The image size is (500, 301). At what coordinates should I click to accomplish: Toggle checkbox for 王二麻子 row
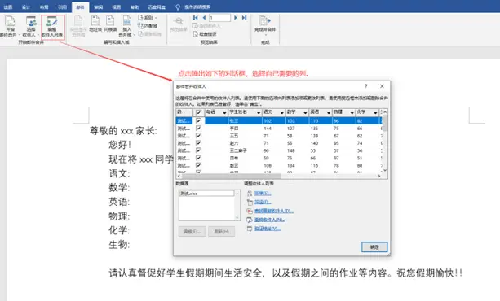point(199,150)
